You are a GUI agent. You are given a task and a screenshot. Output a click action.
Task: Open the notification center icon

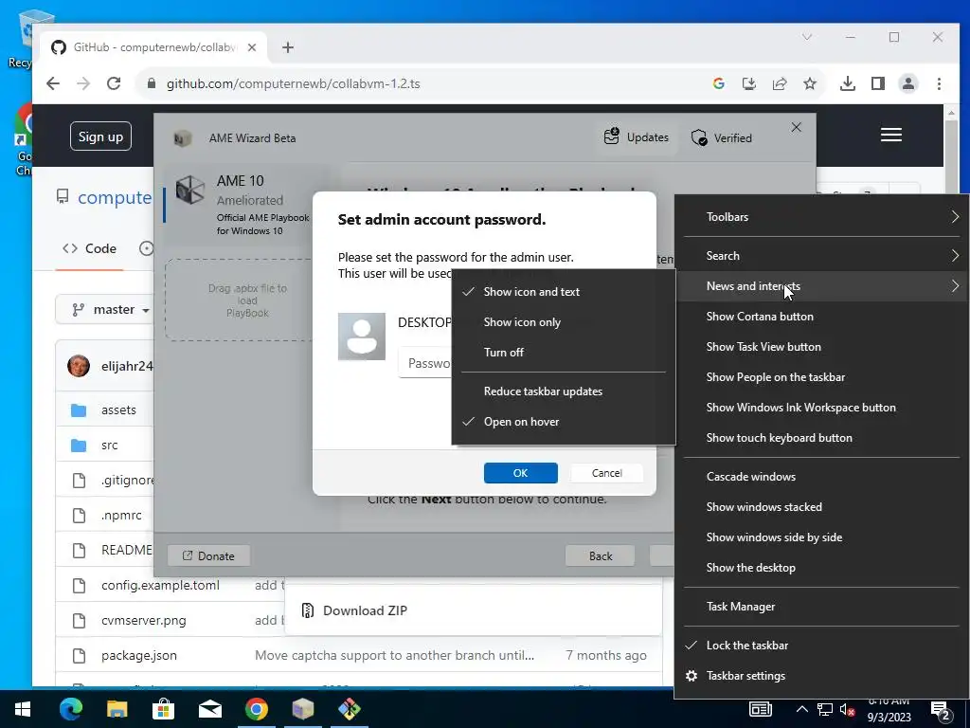[941, 711]
